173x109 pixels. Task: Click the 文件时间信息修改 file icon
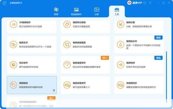click(14, 105)
